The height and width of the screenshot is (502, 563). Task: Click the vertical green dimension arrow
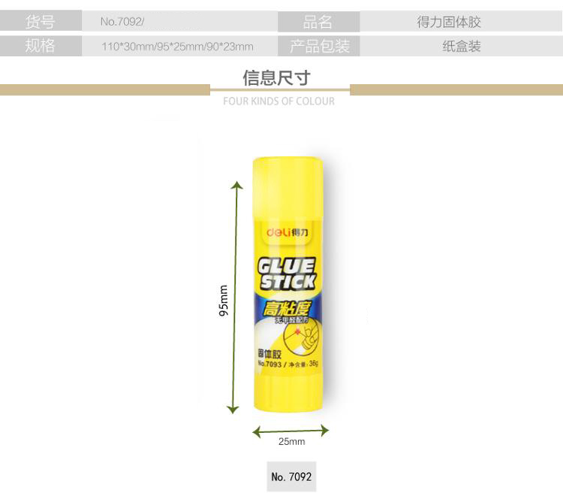pos(235,298)
